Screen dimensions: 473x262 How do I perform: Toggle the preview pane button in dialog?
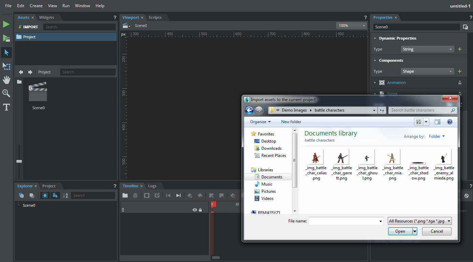click(x=438, y=122)
